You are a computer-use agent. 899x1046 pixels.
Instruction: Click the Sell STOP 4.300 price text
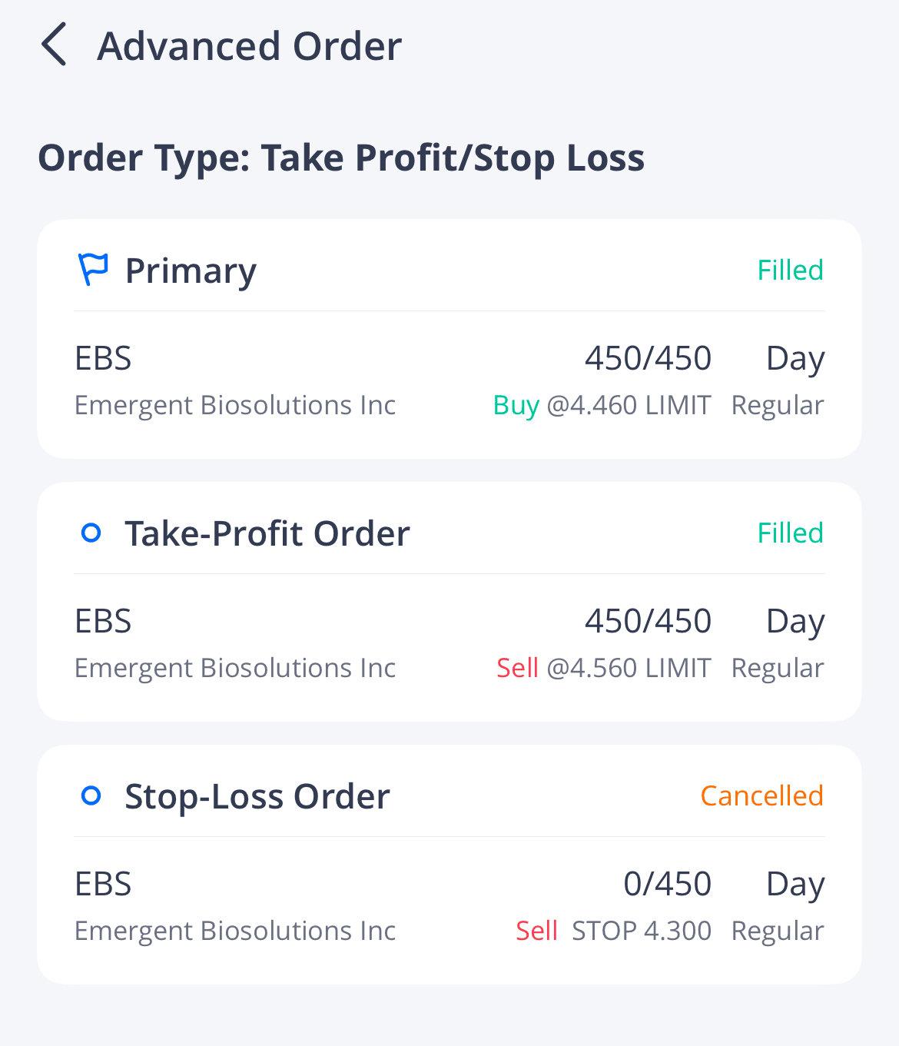tap(613, 931)
